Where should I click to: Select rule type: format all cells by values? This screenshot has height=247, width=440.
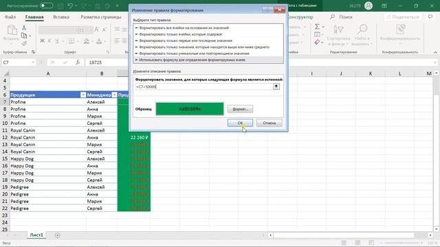[x=208, y=27]
